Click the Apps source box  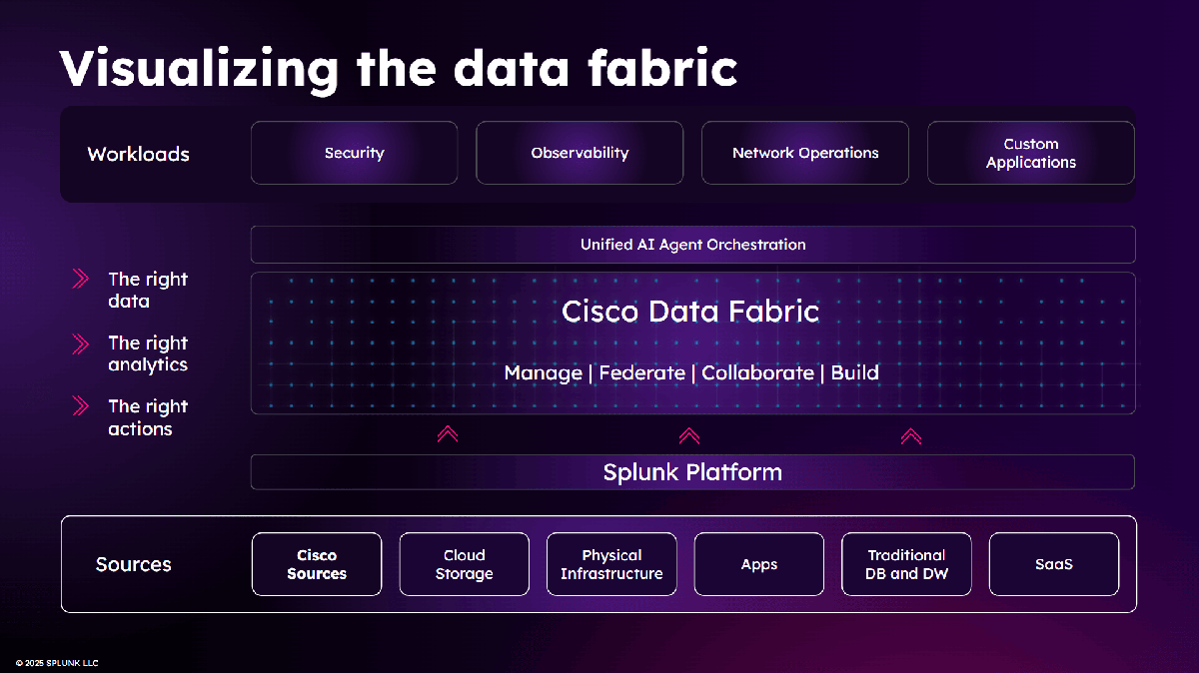pos(758,564)
